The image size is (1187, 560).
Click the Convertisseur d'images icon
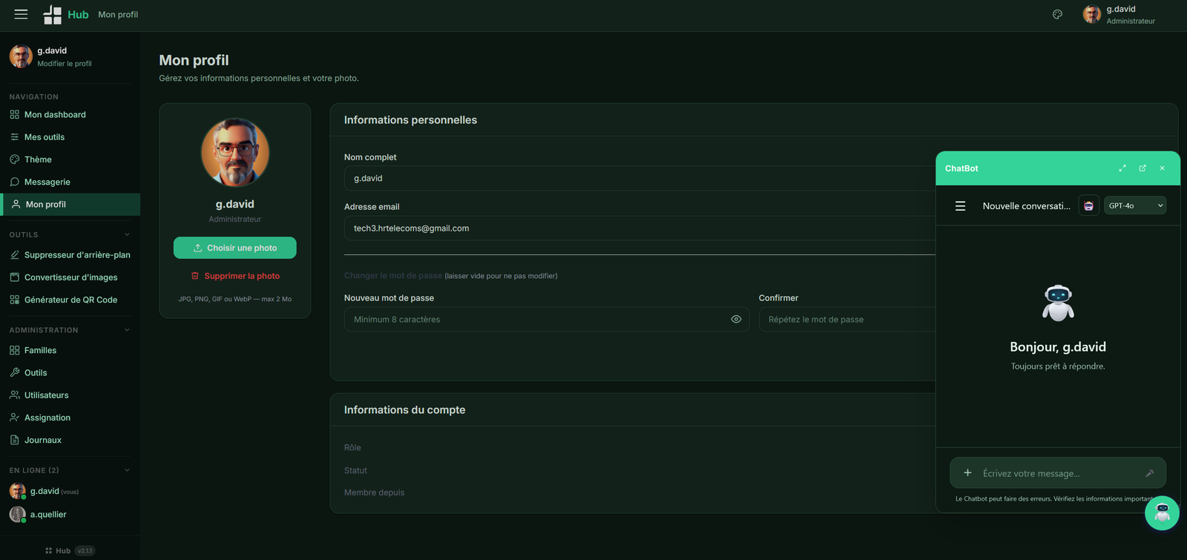15,277
